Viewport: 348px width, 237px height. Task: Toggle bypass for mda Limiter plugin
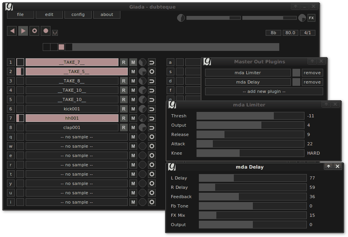pos(296,73)
